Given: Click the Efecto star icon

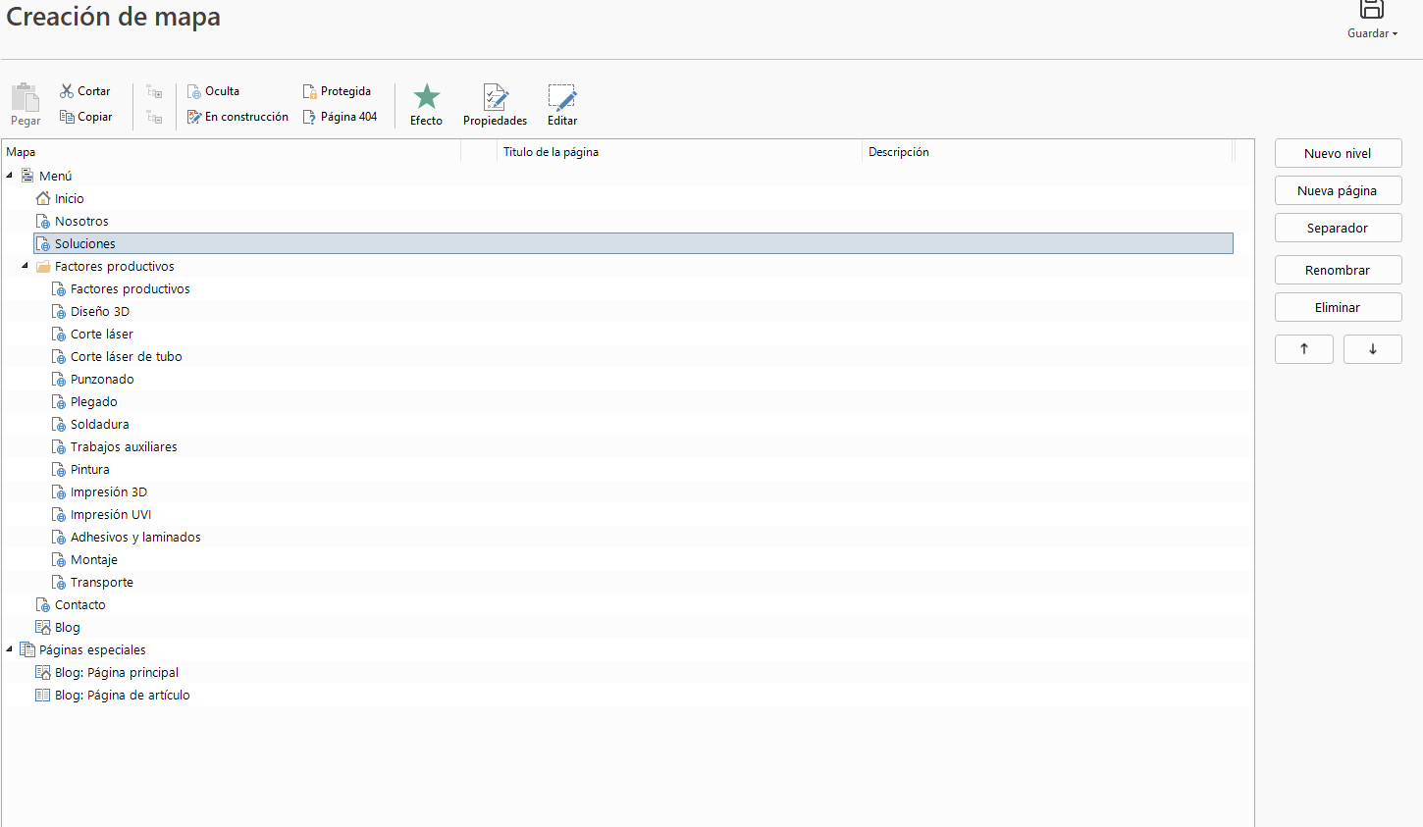Looking at the screenshot, I should (426, 97).
